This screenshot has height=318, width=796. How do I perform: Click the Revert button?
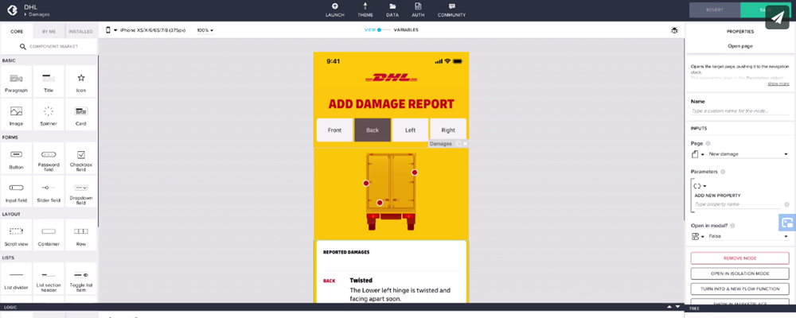(714, 10)
